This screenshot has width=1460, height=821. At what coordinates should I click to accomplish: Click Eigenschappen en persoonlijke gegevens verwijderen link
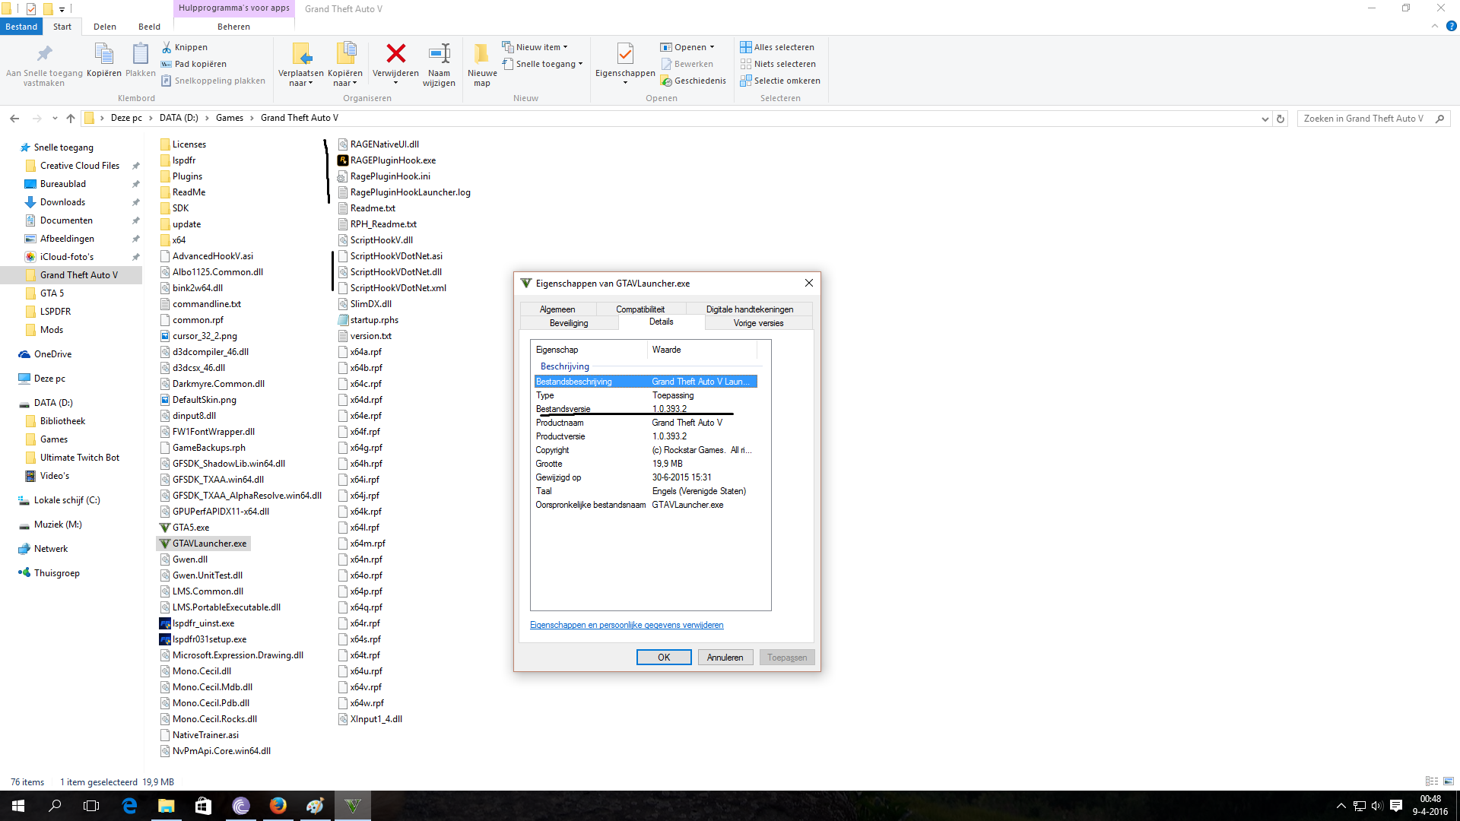pyautogui.click(x=627, y=625)
